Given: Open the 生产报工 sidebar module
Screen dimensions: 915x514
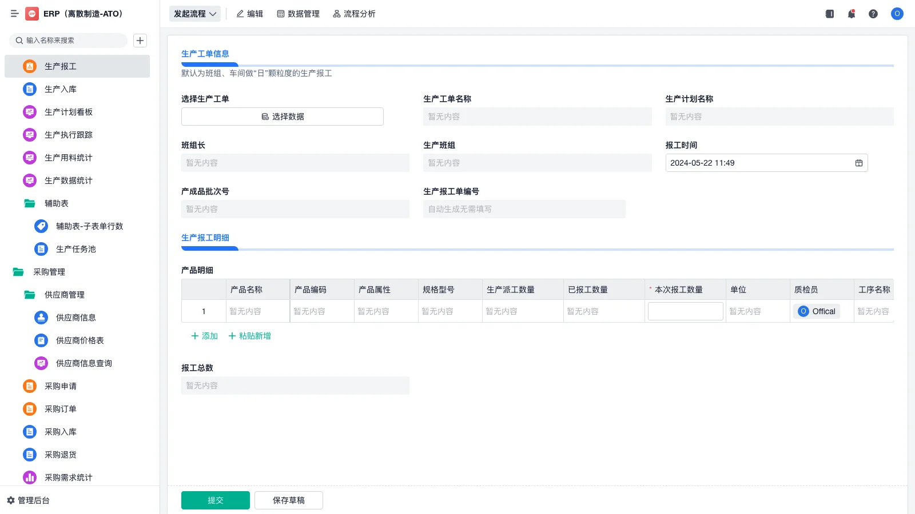Looking at the screenshot, I should (x=60, y=66).
